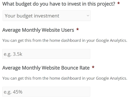This screenshot has width=134, height=98.
Task: Click the hint text below Bounce Rate label
Action: 65,78
